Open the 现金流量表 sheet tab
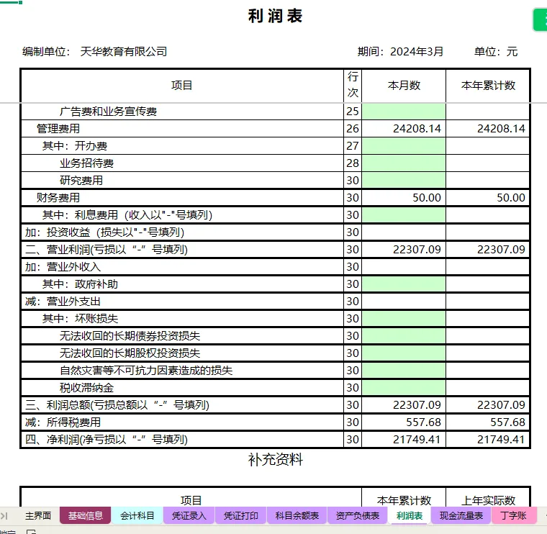 pyautogui.click(x=461, y=515)
